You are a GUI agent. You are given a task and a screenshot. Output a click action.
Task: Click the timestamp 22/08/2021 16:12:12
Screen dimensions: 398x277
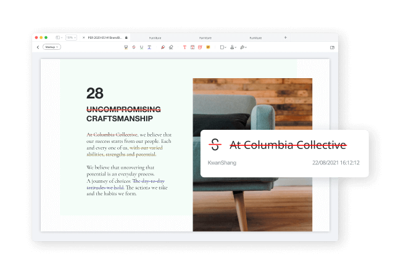pyautogui.click(x=336, y=163)
